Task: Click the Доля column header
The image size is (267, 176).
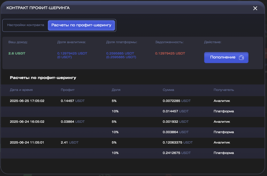Action: tap(116, 90)
